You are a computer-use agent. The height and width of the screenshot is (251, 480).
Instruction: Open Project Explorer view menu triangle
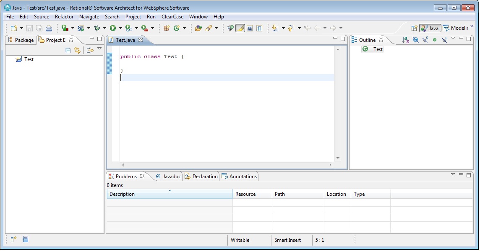coord(99,49)
